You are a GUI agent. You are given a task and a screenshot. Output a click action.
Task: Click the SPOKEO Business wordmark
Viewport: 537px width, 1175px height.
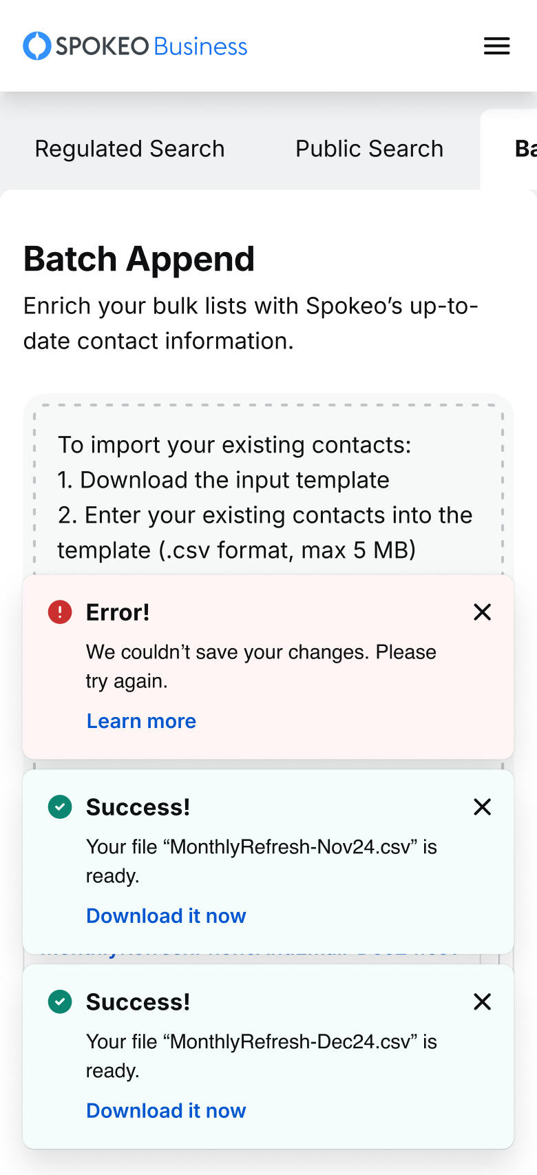[x=151, y=46]
